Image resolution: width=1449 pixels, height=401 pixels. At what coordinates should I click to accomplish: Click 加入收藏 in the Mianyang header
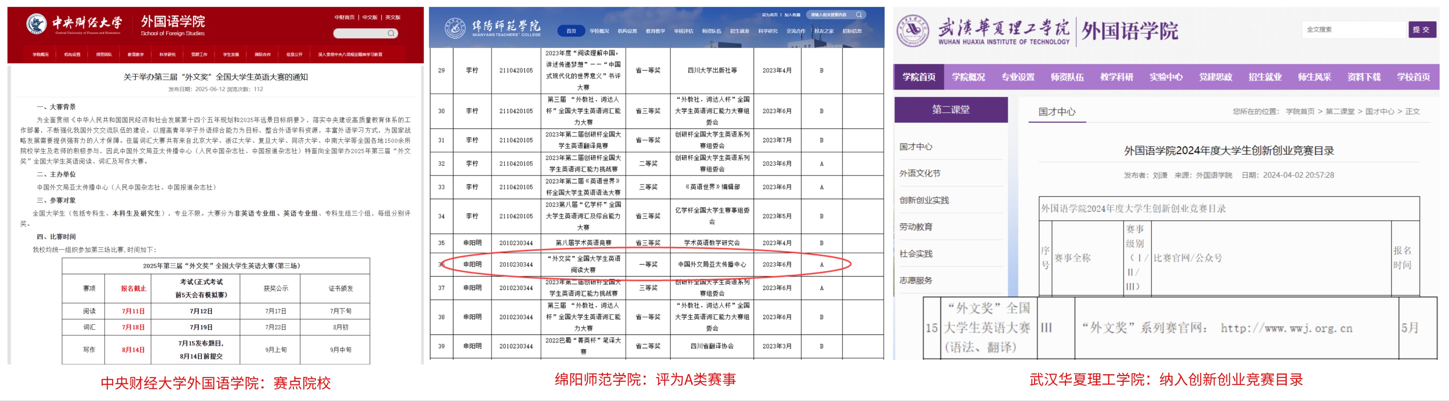(x=792, y=15)
